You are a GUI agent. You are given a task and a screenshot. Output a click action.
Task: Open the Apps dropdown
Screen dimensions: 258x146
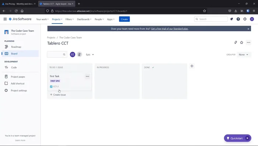tap(111, 19)
